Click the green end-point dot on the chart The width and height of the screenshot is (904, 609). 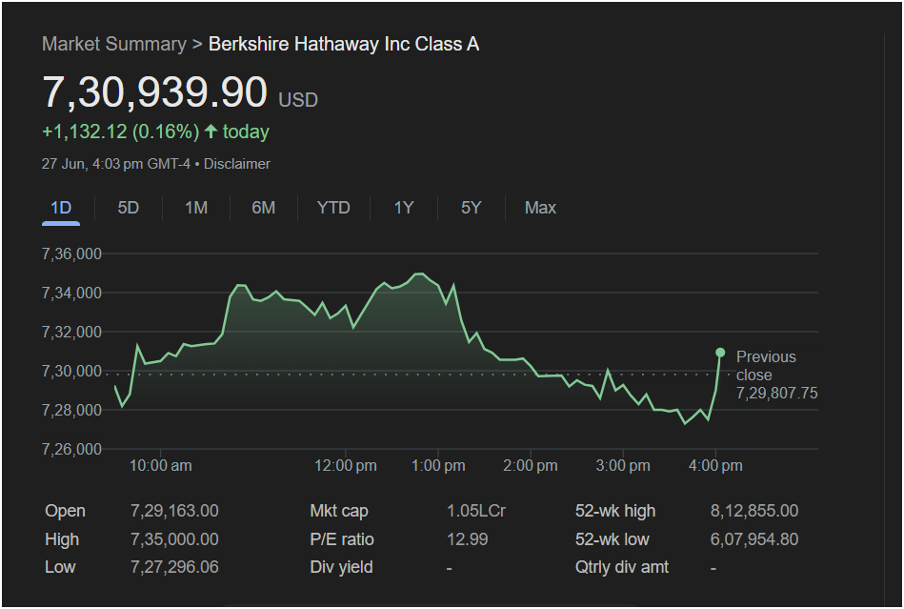(x=720, y=353)
